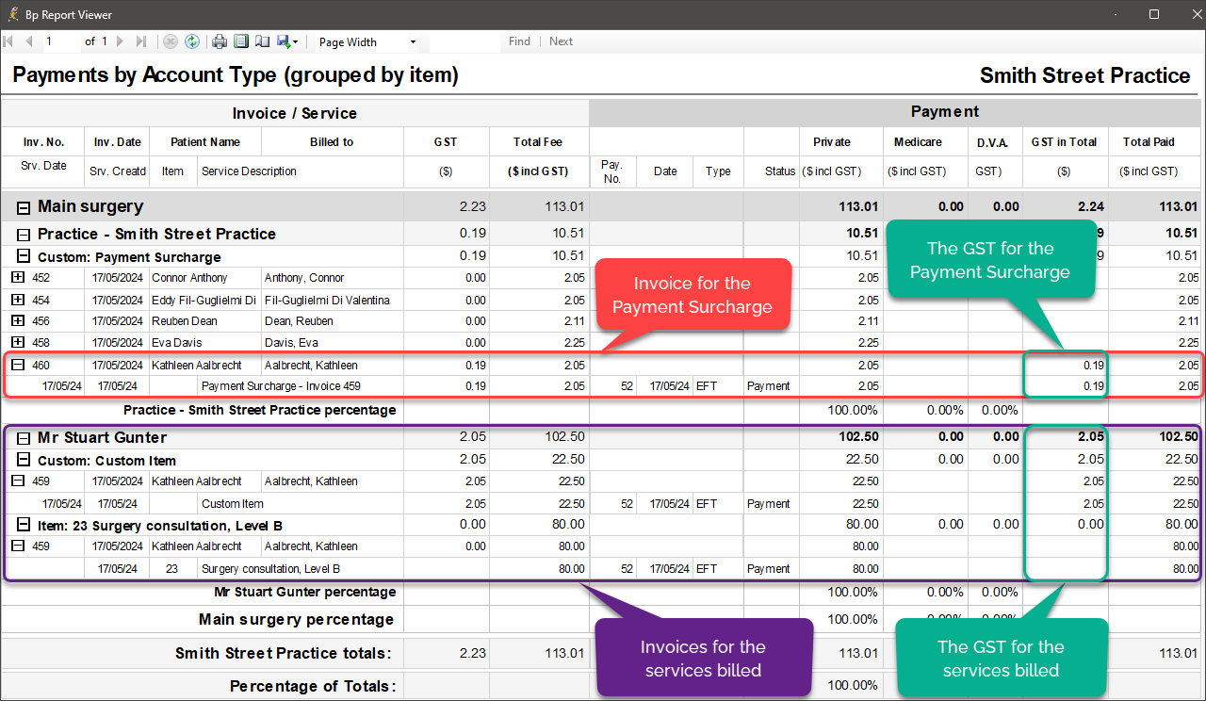
Task: Collapse the Custom: Payment Surcharge group
Action: coord(24,257)
